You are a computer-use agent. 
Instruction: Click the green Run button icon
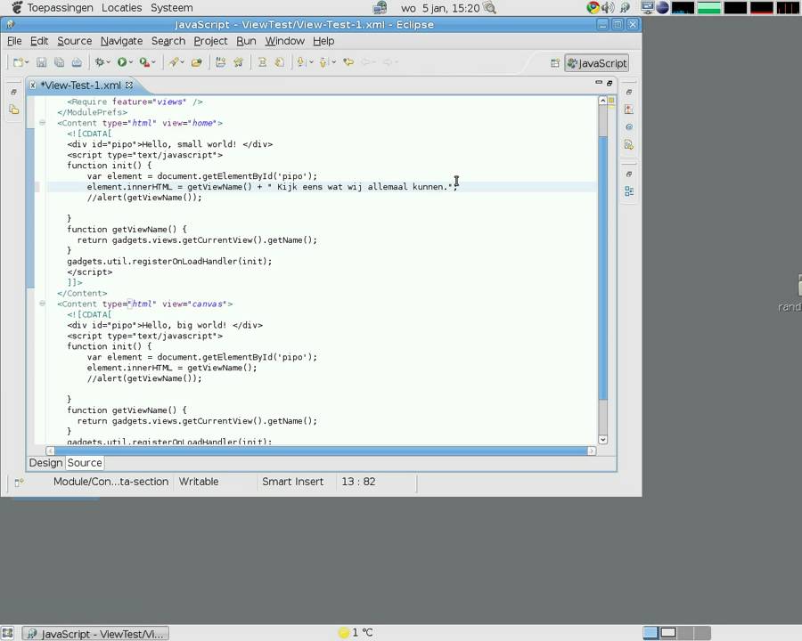[x=122, y=62]
